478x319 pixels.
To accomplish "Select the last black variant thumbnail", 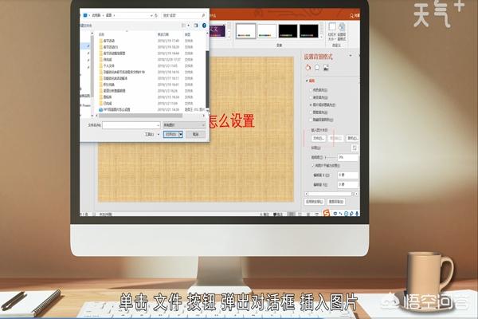I will [x=309, y=31].
